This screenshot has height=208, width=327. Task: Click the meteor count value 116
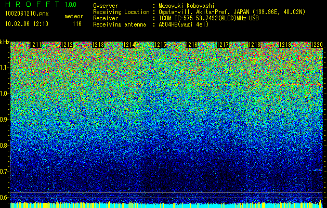click(77, 24)
